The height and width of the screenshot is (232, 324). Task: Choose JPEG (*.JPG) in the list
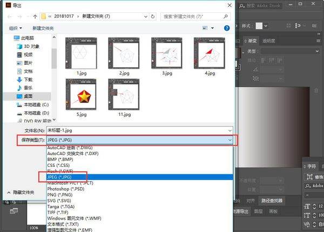point(140,177)
